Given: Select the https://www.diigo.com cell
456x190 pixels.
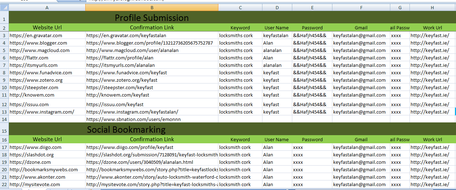Looking at the screenshot, I should coord(47,147).
